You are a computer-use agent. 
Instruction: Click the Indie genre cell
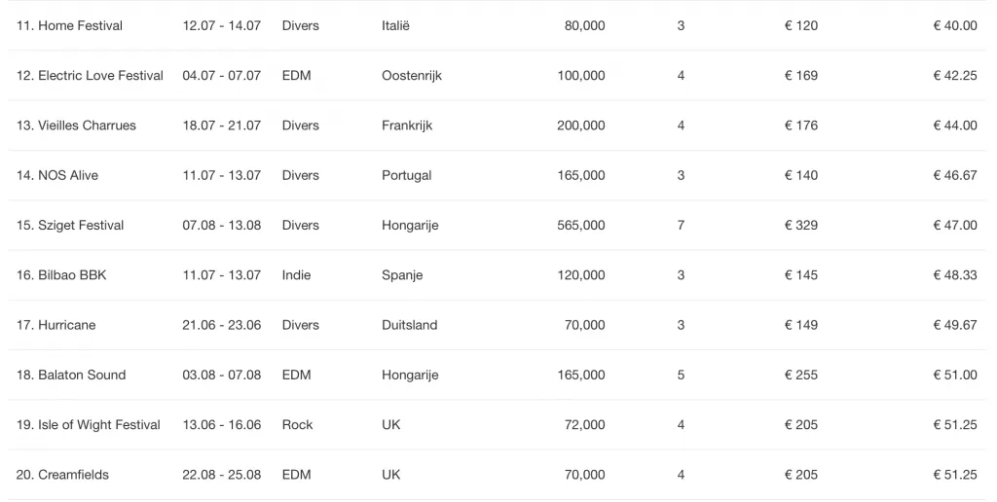coord(296,275)
